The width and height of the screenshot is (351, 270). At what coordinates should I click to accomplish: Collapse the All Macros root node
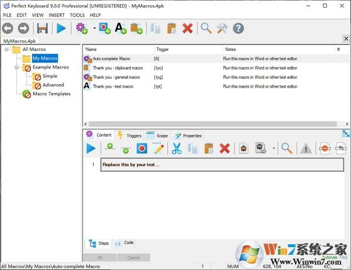8,50
